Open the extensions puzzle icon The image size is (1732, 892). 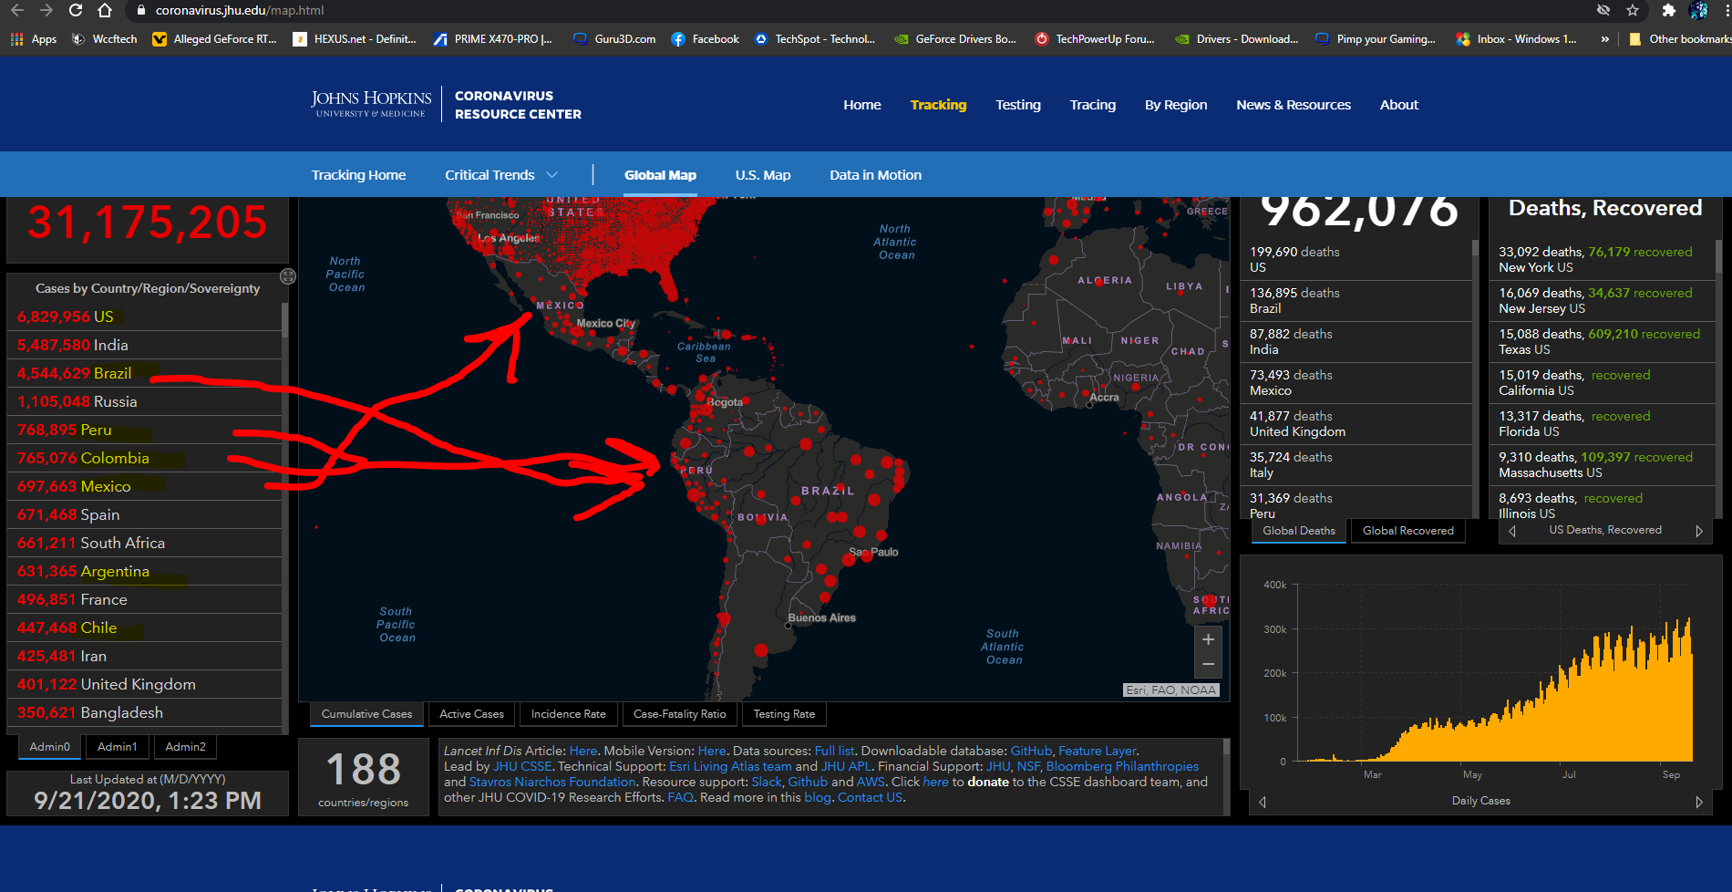pos(1668,10)
